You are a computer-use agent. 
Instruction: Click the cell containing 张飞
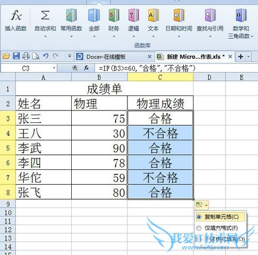[43, 192]
